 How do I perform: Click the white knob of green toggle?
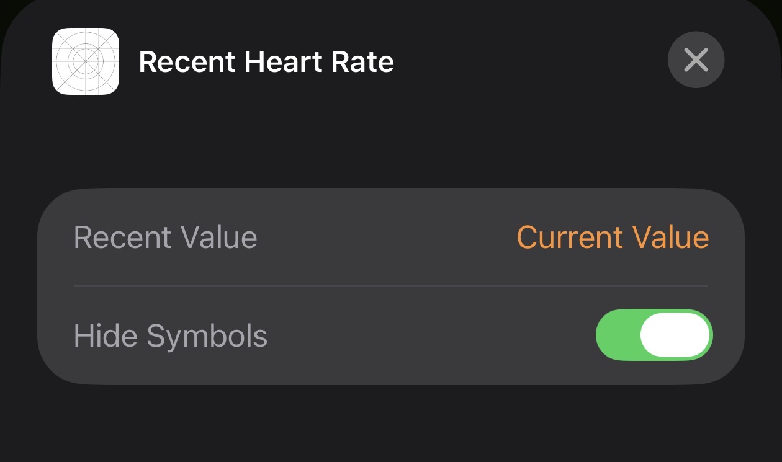coord(675,335)
